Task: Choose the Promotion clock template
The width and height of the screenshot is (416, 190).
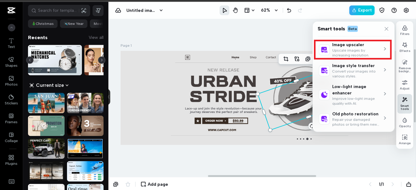Action: tap(46, 126)
